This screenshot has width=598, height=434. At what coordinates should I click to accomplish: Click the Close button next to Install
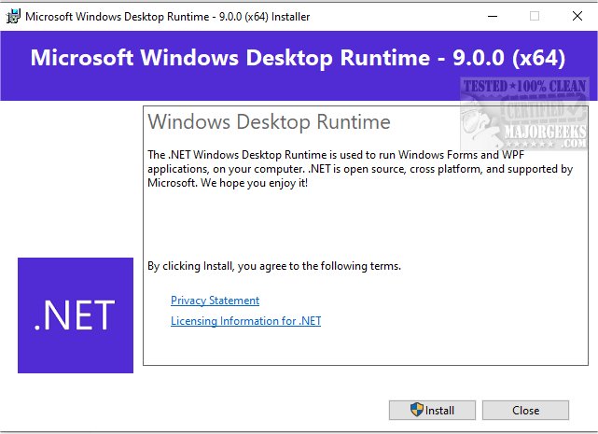[525, 411]
